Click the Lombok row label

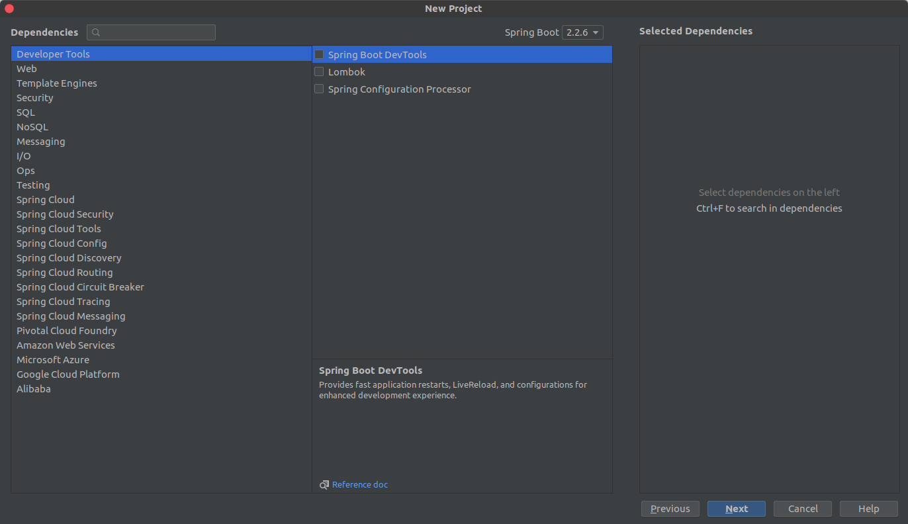[347, 72]
